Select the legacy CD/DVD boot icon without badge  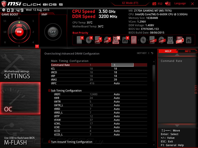(143, 40)
